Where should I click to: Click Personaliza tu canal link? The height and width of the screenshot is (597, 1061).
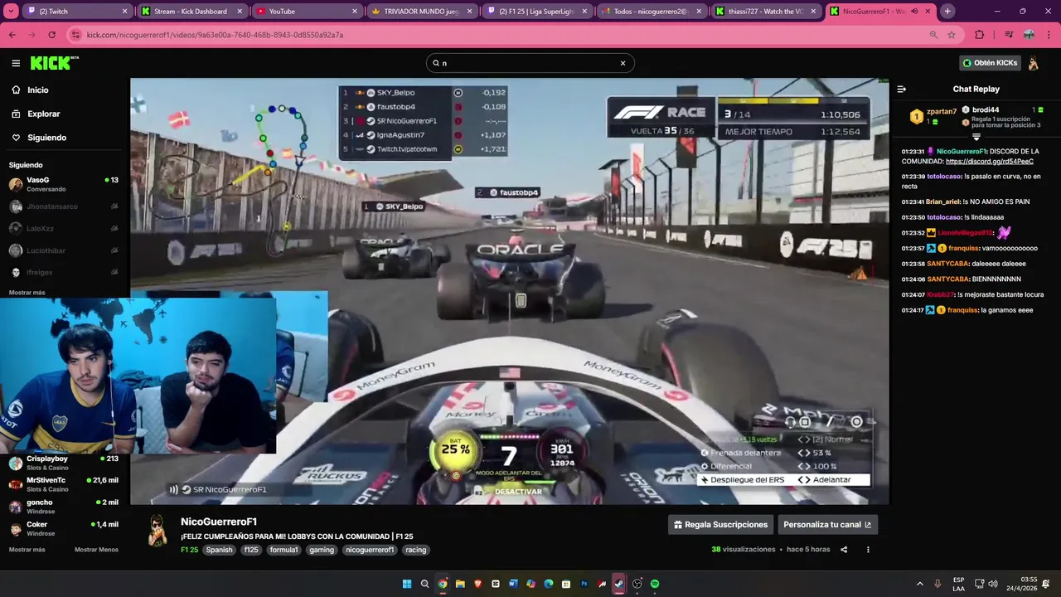coord(827,525)
